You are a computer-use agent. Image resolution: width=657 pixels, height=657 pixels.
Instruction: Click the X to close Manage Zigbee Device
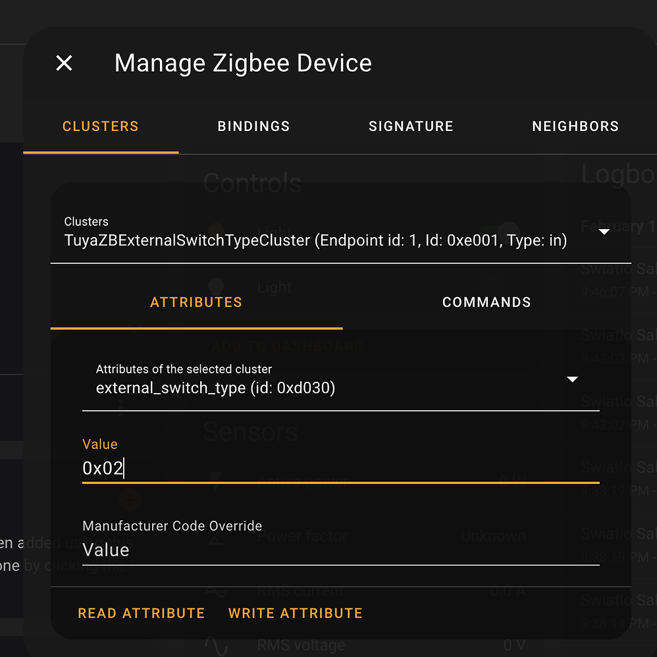(64, 63)
